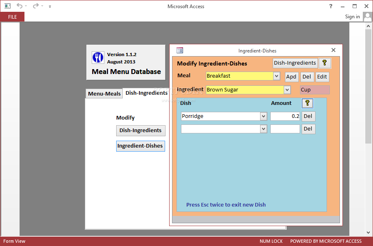Click the vertical scrollbar thumb
Viewport: 373px width, 246px height.
coord(368,86)
